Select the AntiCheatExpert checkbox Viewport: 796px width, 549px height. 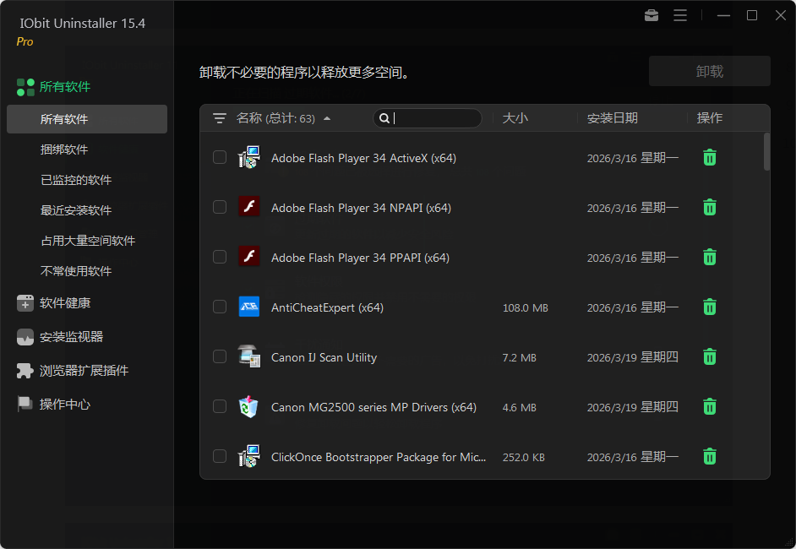(x=220, y=307)
